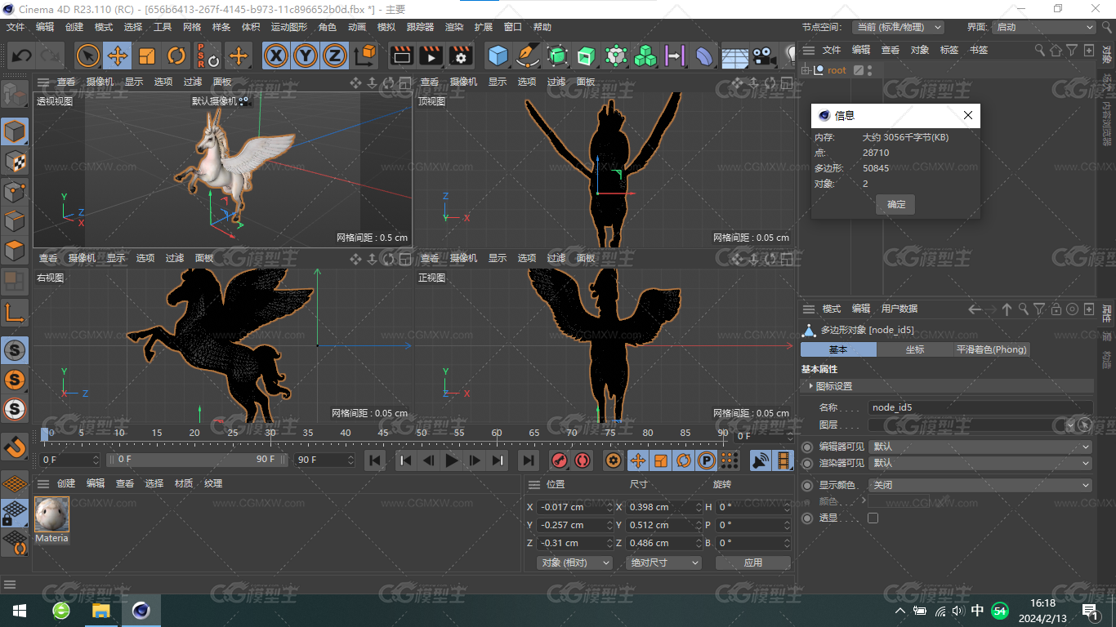Go to end of animation

[x=529, y=460]
